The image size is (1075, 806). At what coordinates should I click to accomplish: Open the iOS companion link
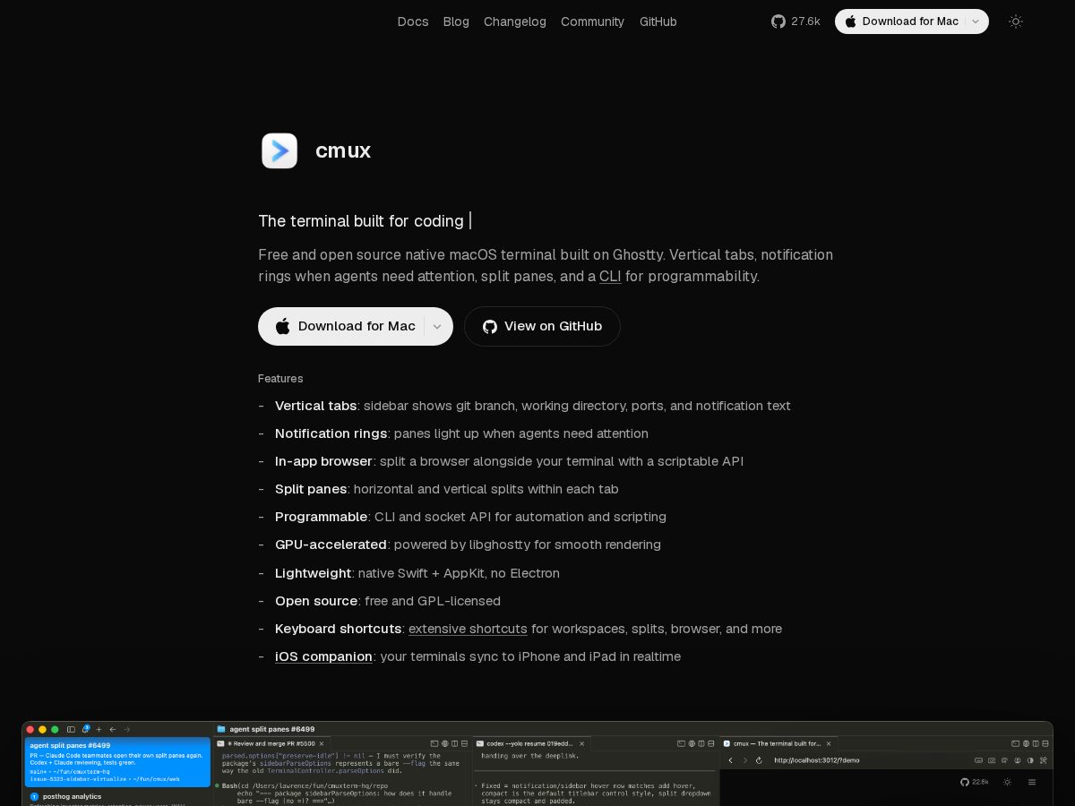click(x=323, y=656)
